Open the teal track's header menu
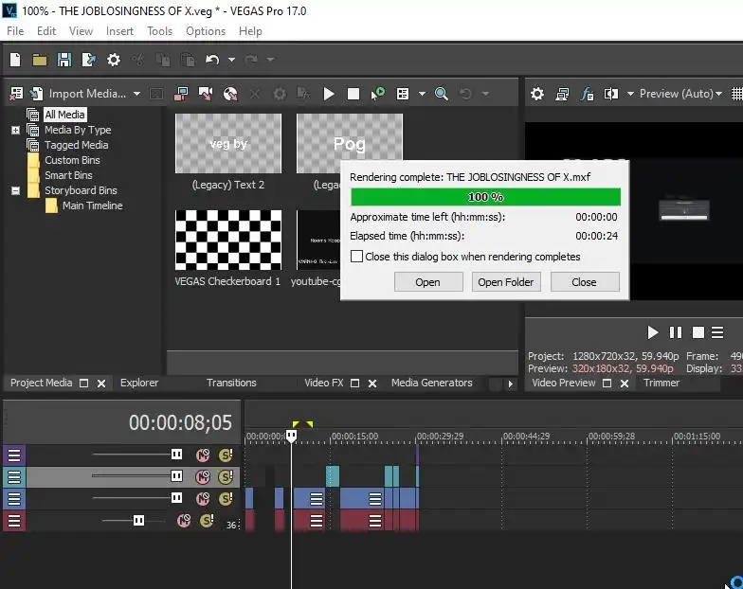Viewport: 743px width, 589px height. point(14,477)
